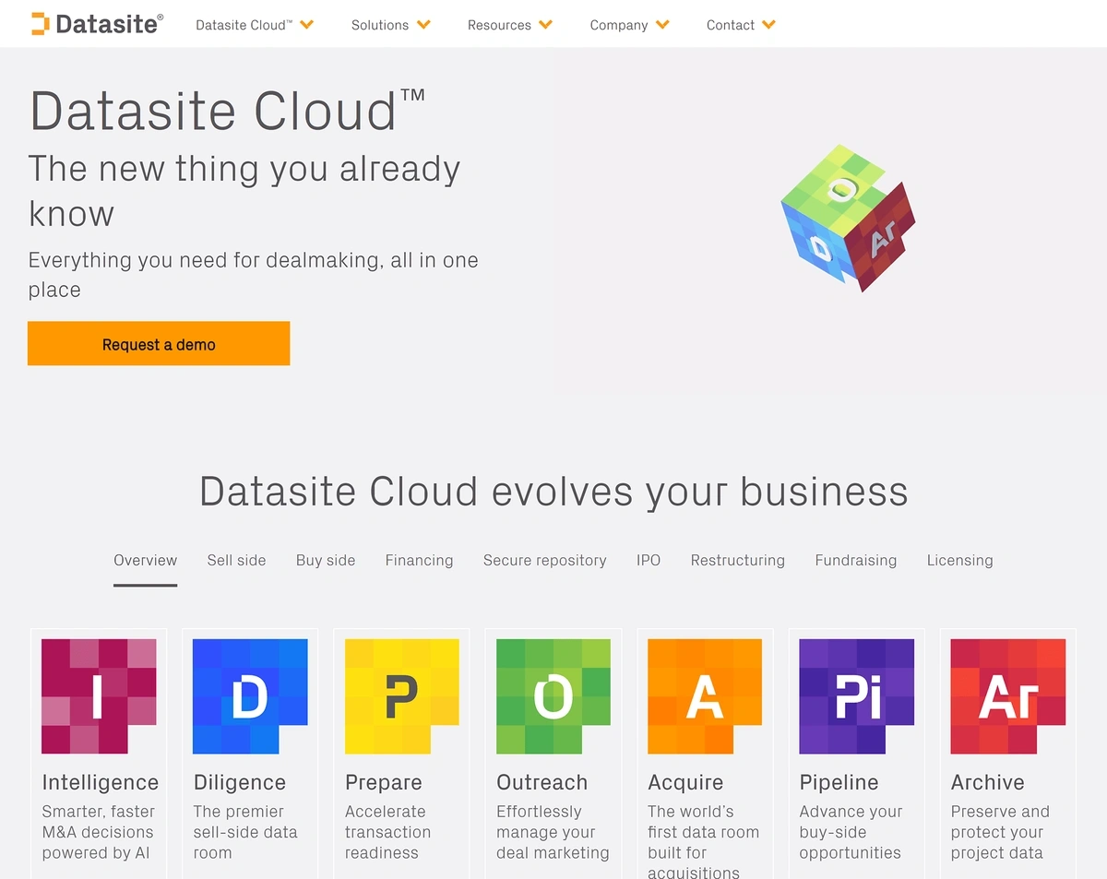Choose the orange Acquire 'A' icon

(x=705, y=696)
